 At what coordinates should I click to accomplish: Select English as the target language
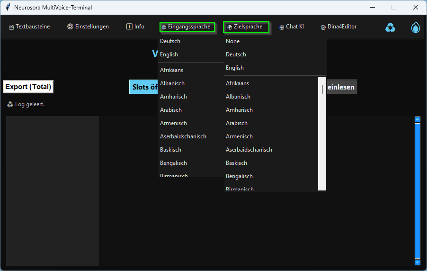pos(235,68)
